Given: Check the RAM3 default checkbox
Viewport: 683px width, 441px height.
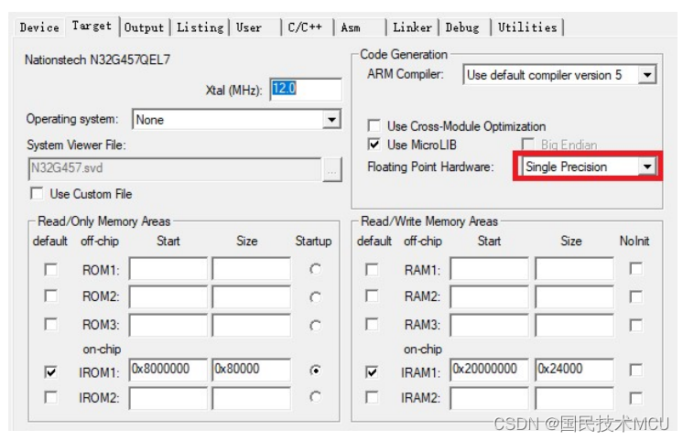Looking at the screenshot, I should [x=372, y=324].
